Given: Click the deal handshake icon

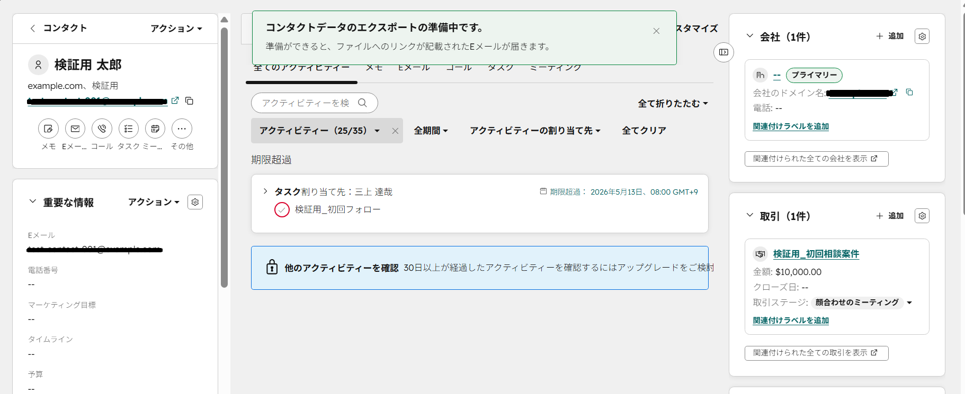Looking at the screenshot, I should (760, 254).
